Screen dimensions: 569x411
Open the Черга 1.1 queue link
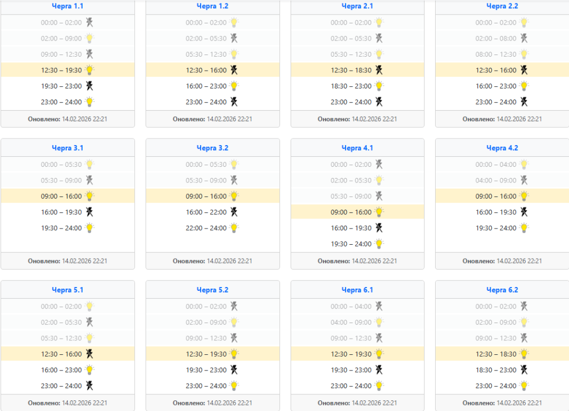67,6
